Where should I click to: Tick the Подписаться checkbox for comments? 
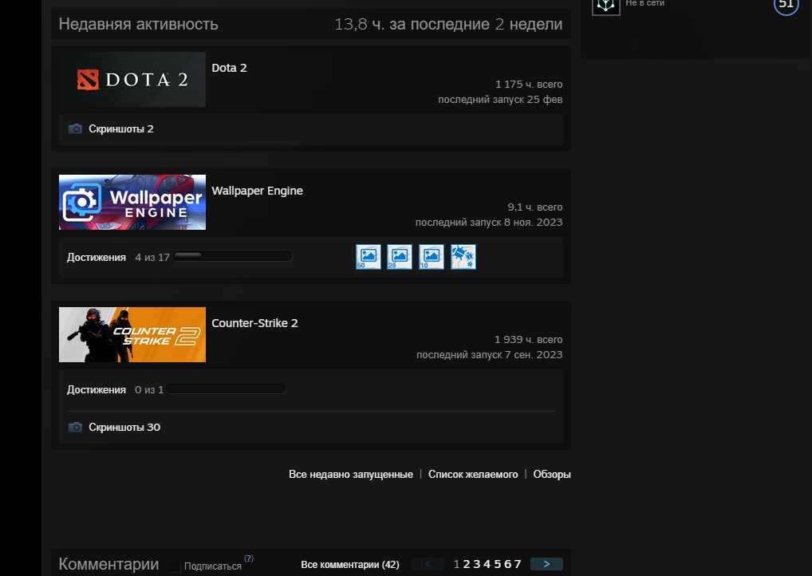click(x=176, y=566)
